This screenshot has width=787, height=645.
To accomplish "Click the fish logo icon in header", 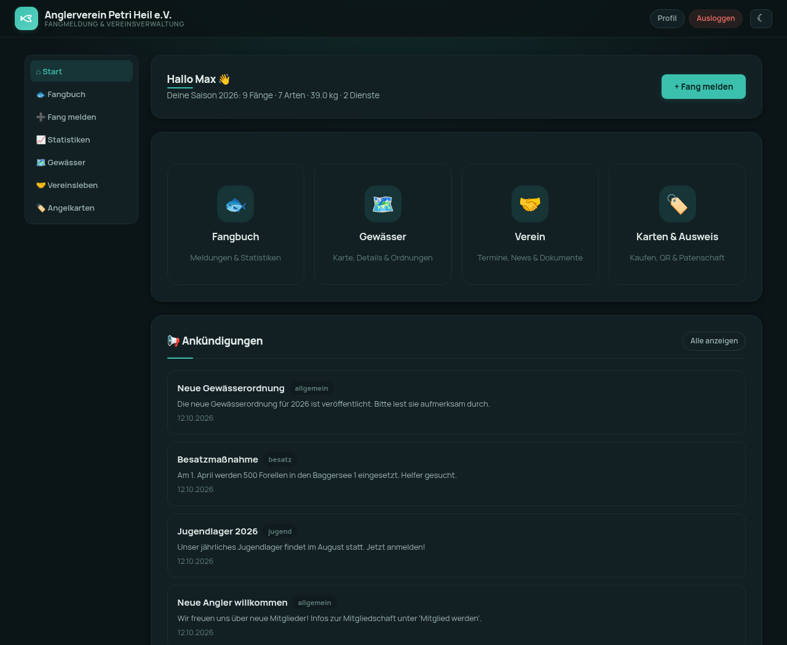I will point(26,18).
